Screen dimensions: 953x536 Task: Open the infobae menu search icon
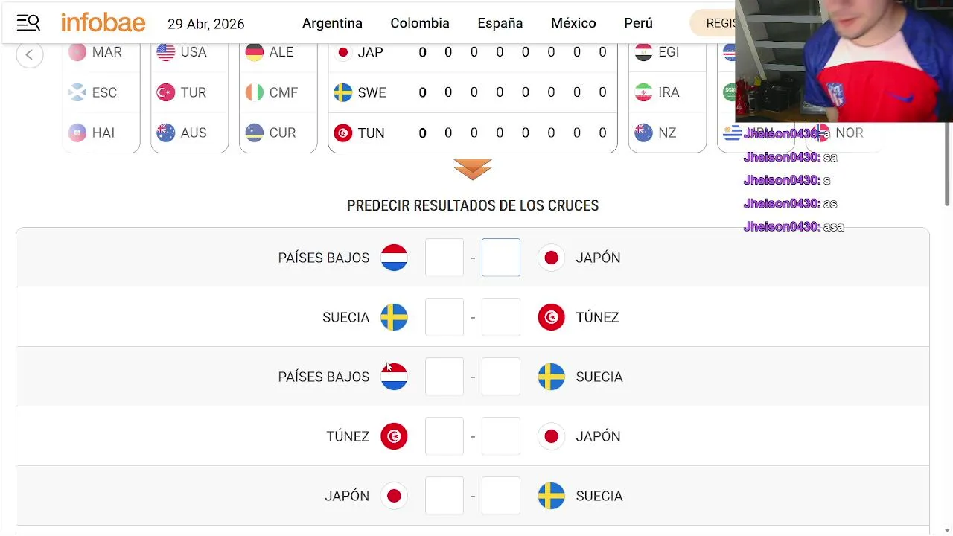click(28, 23)
